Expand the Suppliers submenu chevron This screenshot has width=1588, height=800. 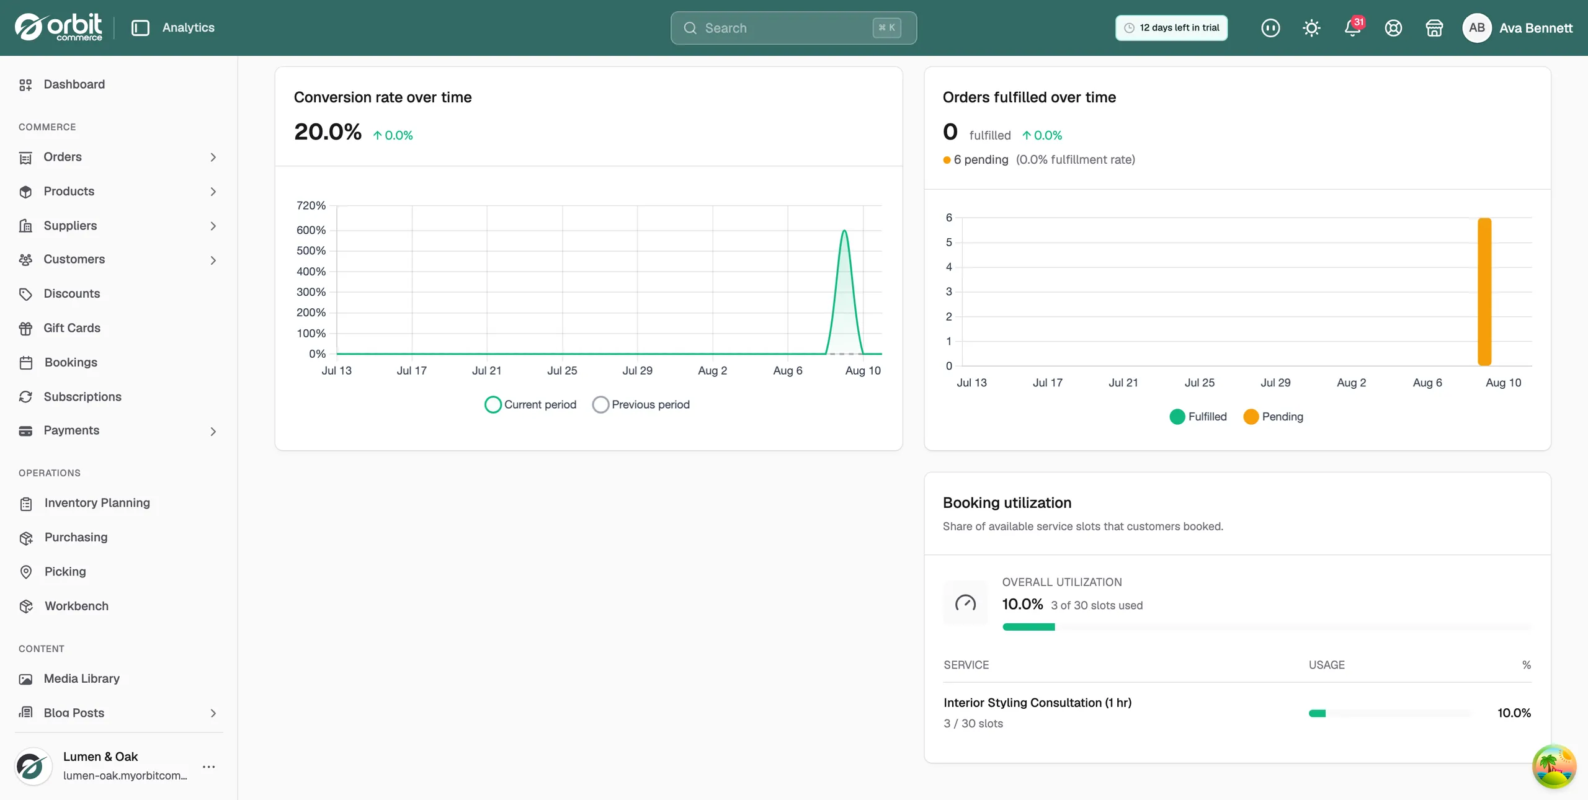click(x=213, y=226)
